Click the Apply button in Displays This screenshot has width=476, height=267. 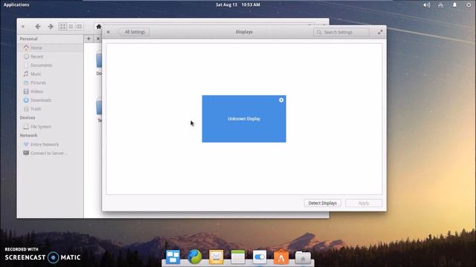click(x=364, y=203)
